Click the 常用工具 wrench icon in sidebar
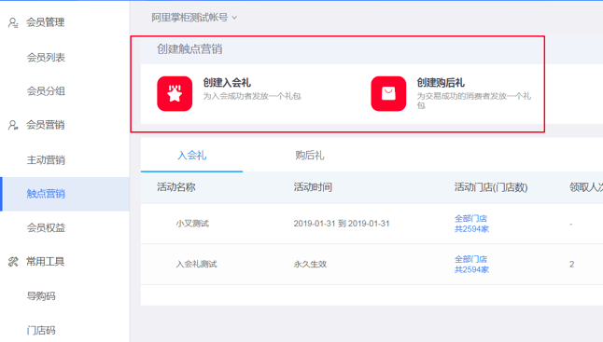The image size is (603, 342). [13, 262]
